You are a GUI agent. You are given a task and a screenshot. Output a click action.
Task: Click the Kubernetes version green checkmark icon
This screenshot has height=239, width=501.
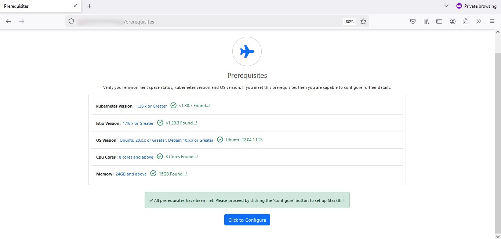tap(174, 106)
